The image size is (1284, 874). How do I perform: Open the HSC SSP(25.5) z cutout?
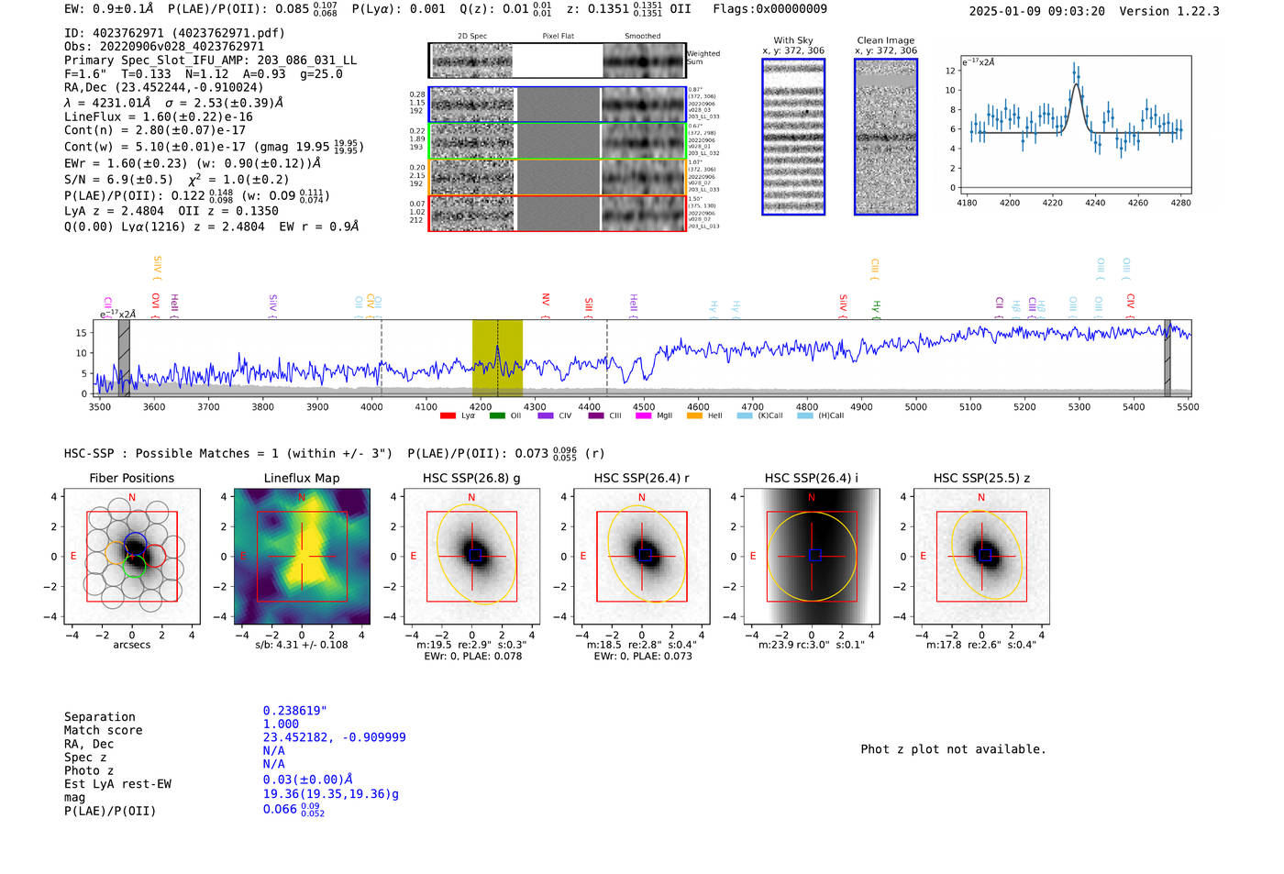[981, 557]
